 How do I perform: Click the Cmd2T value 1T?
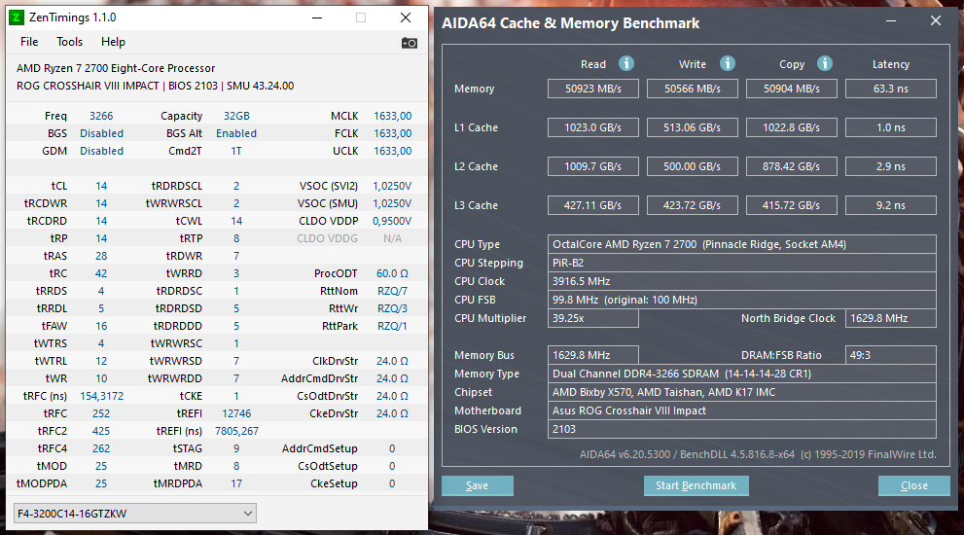click(236, 151)
